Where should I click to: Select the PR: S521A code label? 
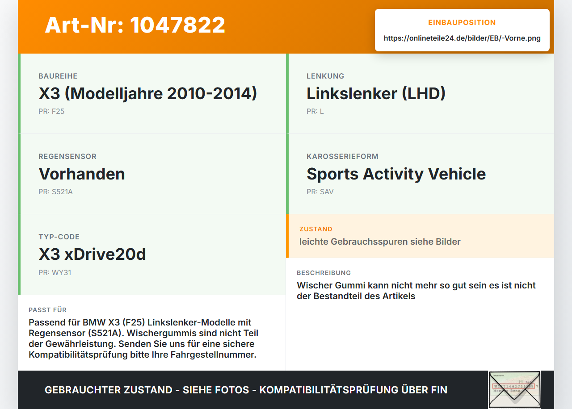click(x=55, y=192)
